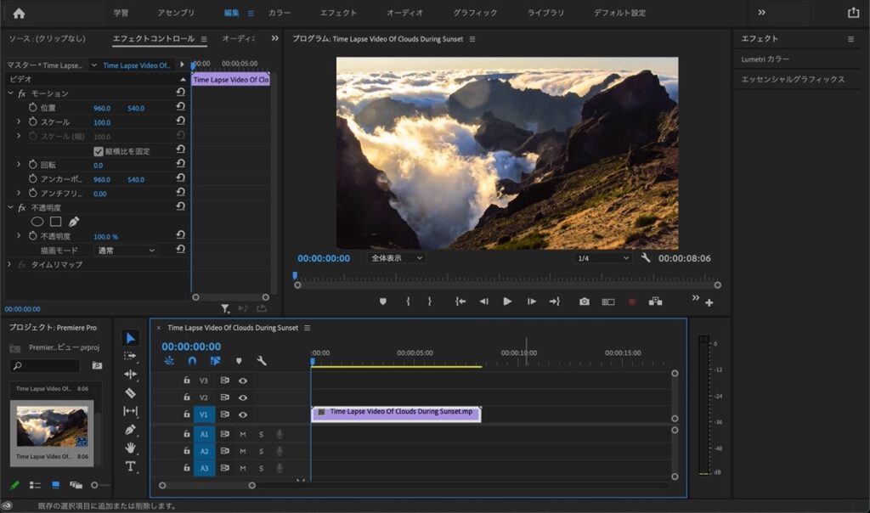The image size is (870, 513).
Task: Expand Time Remapping effect
Action: (x=8, y=264)
